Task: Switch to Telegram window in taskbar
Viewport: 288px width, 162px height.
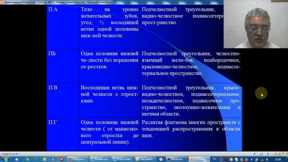Action: click(x=78, y=159)
